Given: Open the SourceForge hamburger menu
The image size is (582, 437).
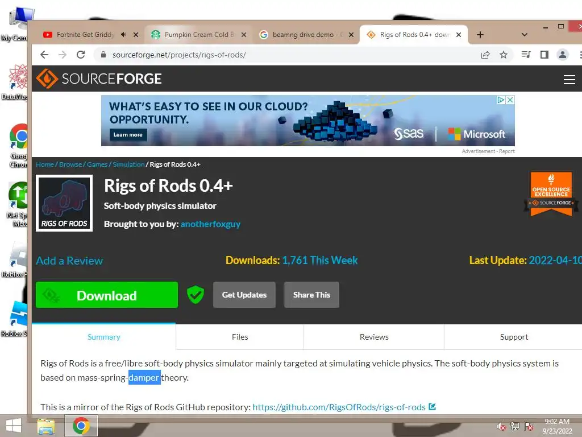Looking at the screenshot, I should (x=569, y=79).
